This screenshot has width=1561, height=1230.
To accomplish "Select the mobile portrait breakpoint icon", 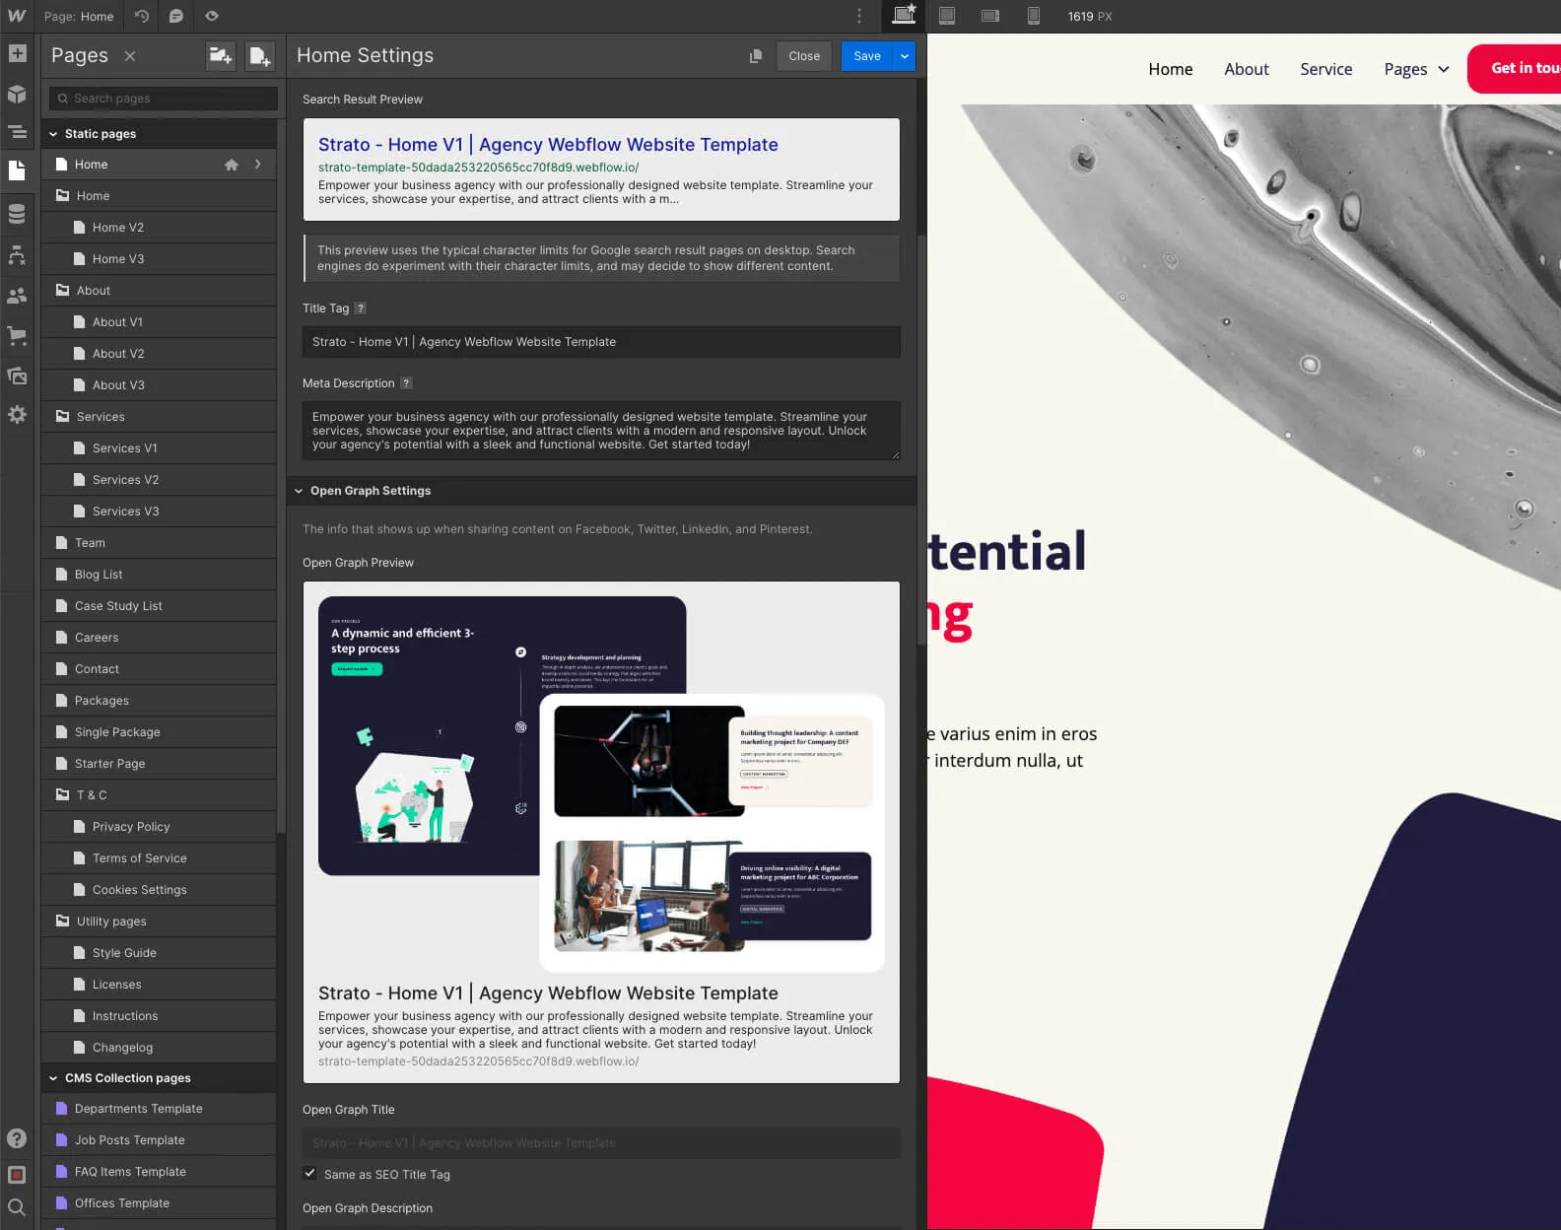I will [1034, 16].
